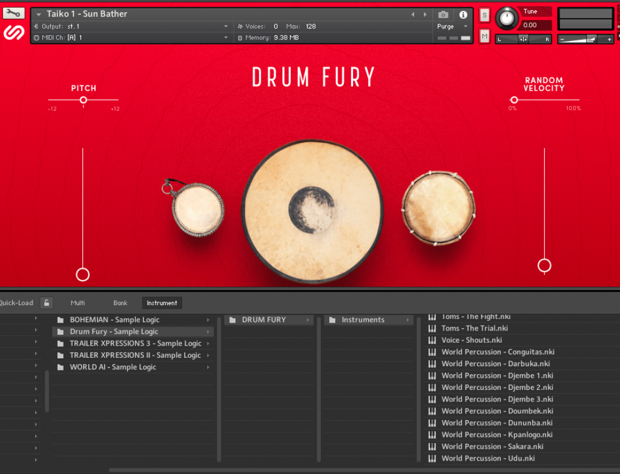Select World Percussion - Kpanlogo.nki
Screen dimensions: 620x474
[496, 435]
